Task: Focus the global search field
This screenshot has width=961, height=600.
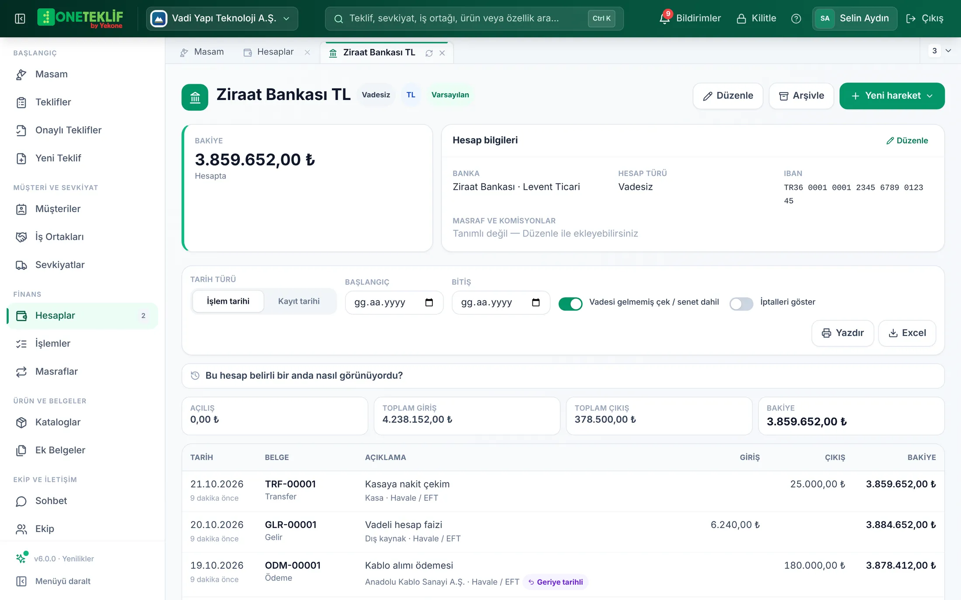Action: click(474, 18)
